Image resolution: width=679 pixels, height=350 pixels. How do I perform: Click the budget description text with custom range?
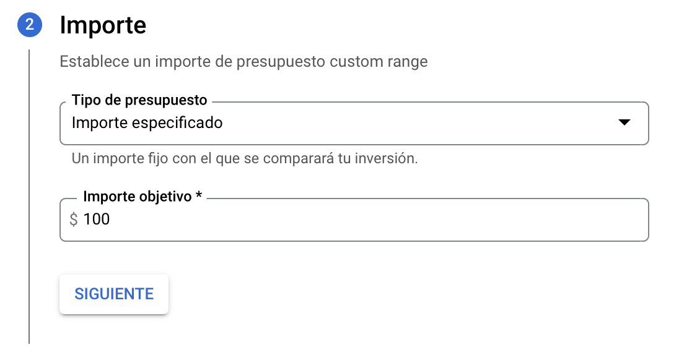pyautogui.click(x=243, y=61)
